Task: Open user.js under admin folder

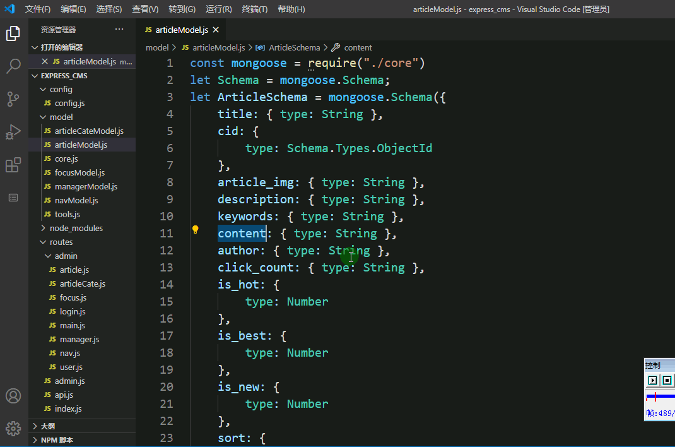Action: (x=82, y=367)
